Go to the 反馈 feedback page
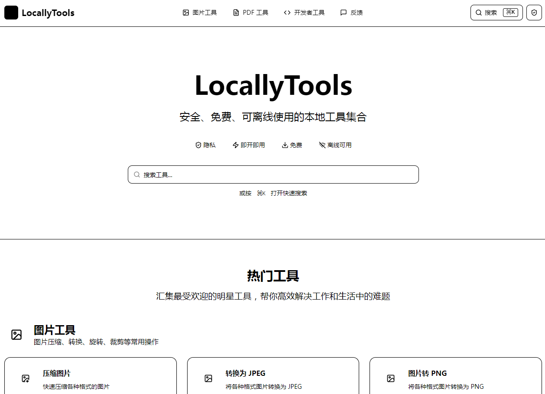 coord(351,13)
